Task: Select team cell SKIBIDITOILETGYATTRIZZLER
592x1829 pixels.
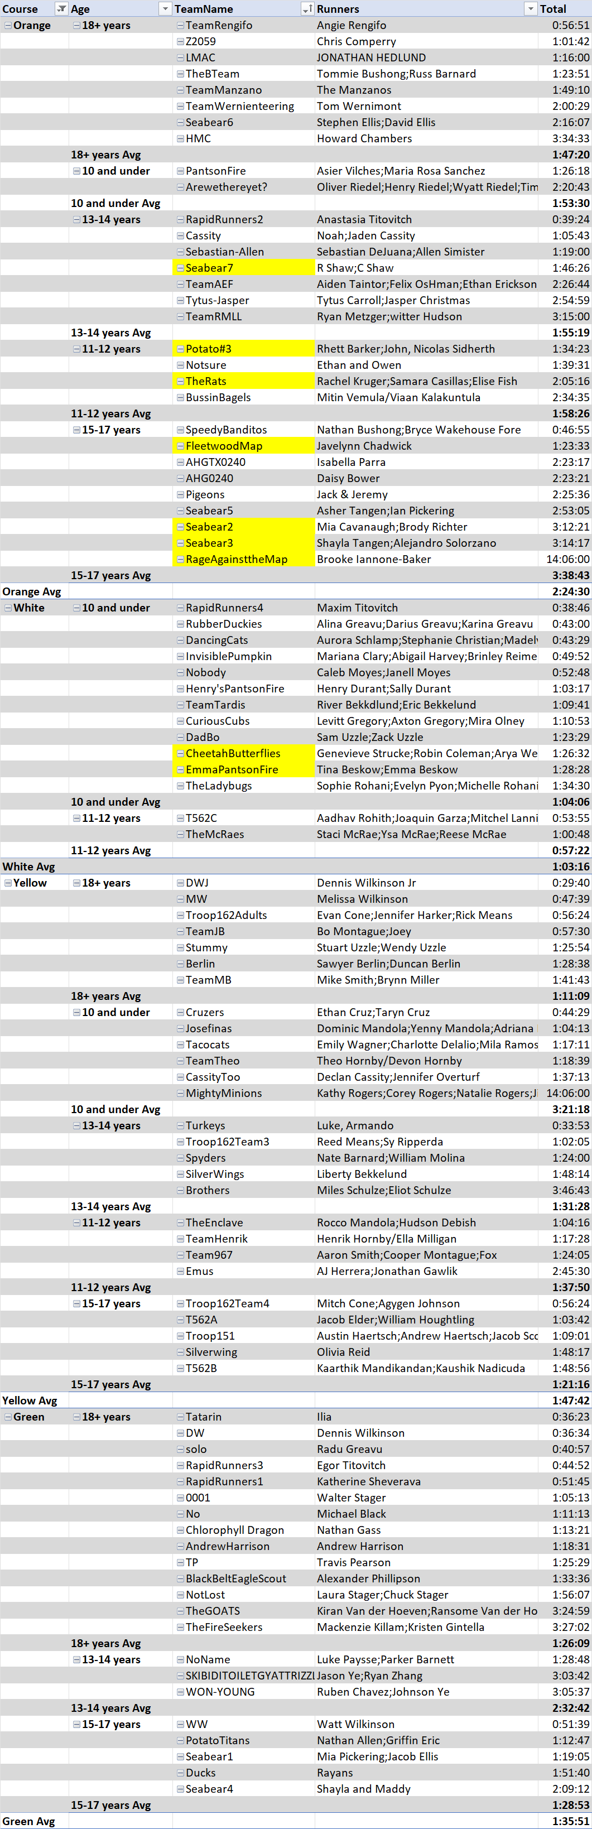Action: point(243,1676)
